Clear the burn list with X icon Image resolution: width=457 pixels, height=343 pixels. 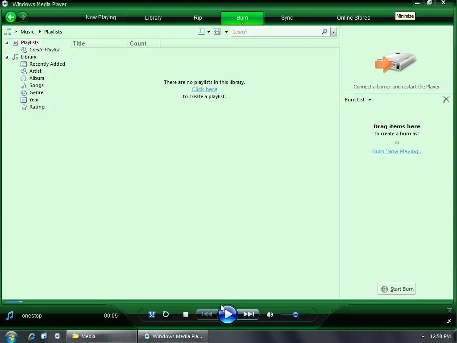tap(446, 100)
